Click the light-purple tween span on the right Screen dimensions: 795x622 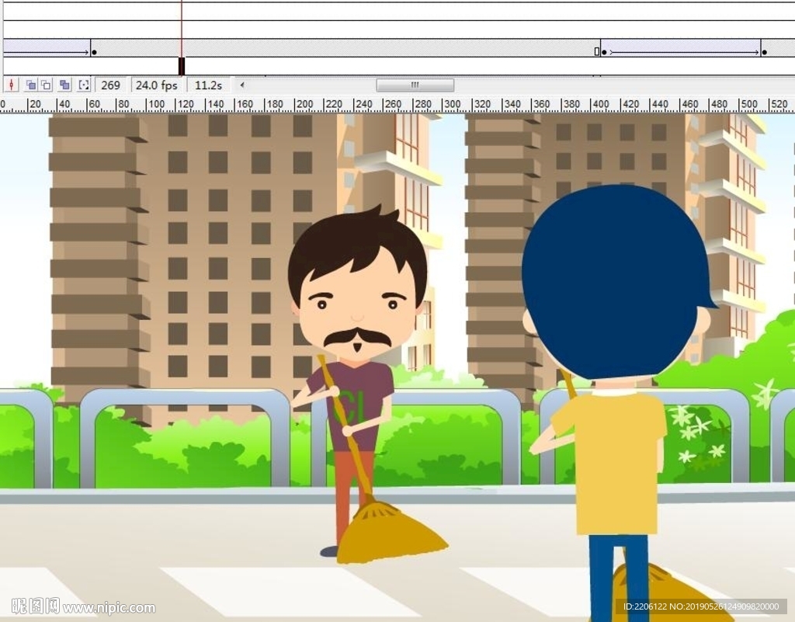680,47
